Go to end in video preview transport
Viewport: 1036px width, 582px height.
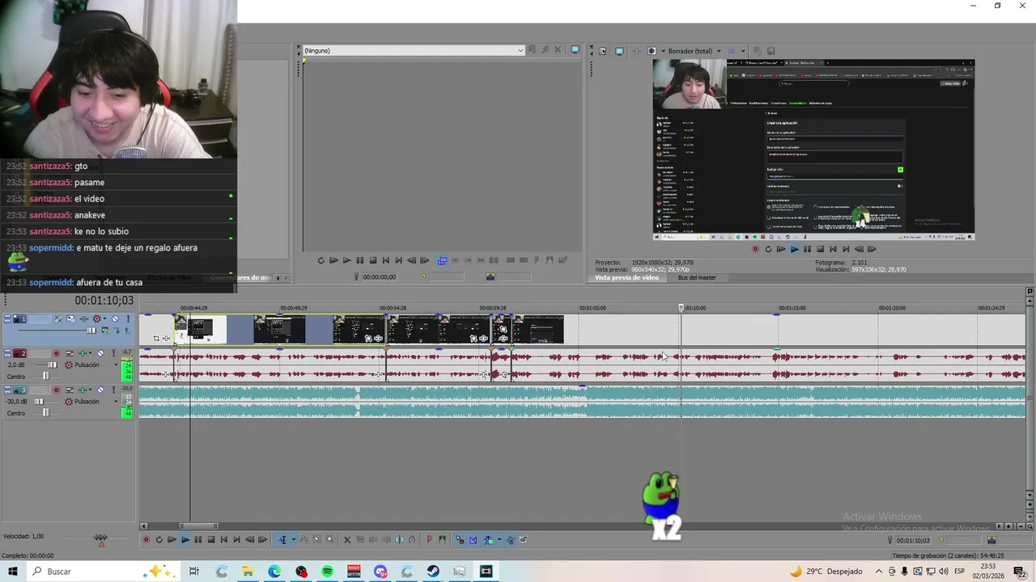pyautogui.click(x=846, y=249)
